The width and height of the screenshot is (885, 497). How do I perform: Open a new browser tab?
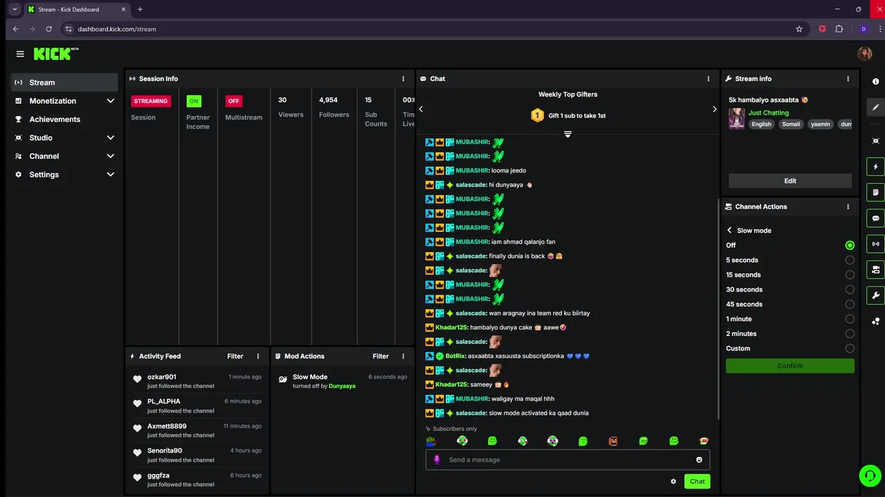coord(140,10)
